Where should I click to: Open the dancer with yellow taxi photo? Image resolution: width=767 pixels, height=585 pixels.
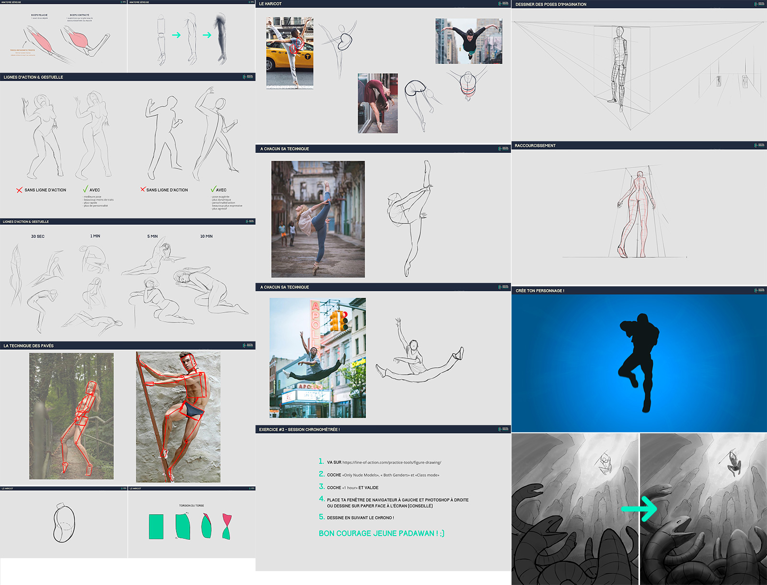click(290, 53)
